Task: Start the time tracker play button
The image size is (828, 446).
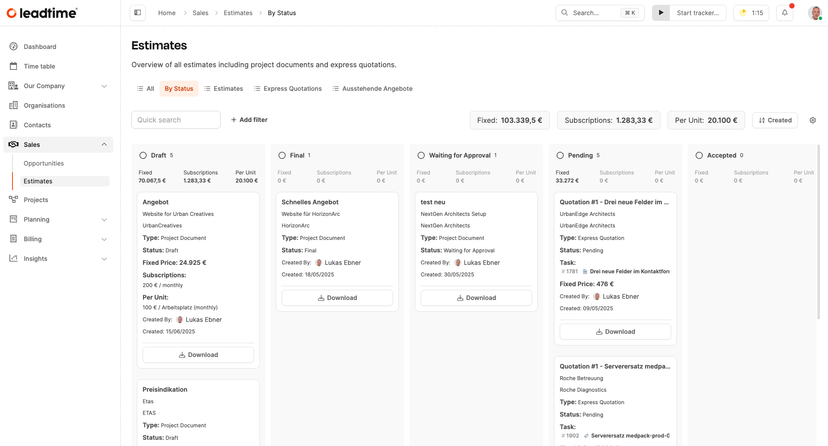Action: coord(661,13)
